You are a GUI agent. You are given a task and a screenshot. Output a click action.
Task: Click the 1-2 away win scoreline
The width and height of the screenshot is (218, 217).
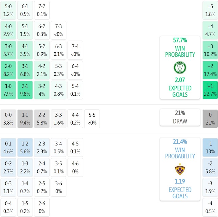[x=25, y=147]
